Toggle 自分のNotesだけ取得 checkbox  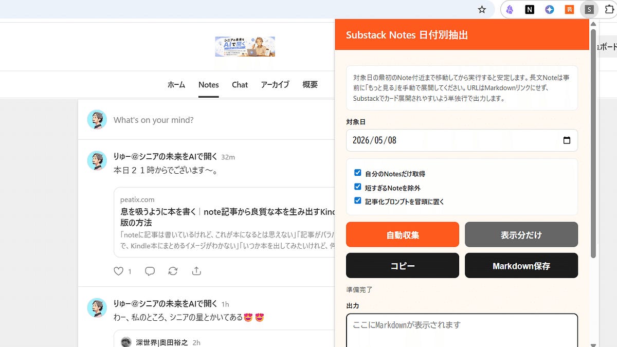coord(358,173)
